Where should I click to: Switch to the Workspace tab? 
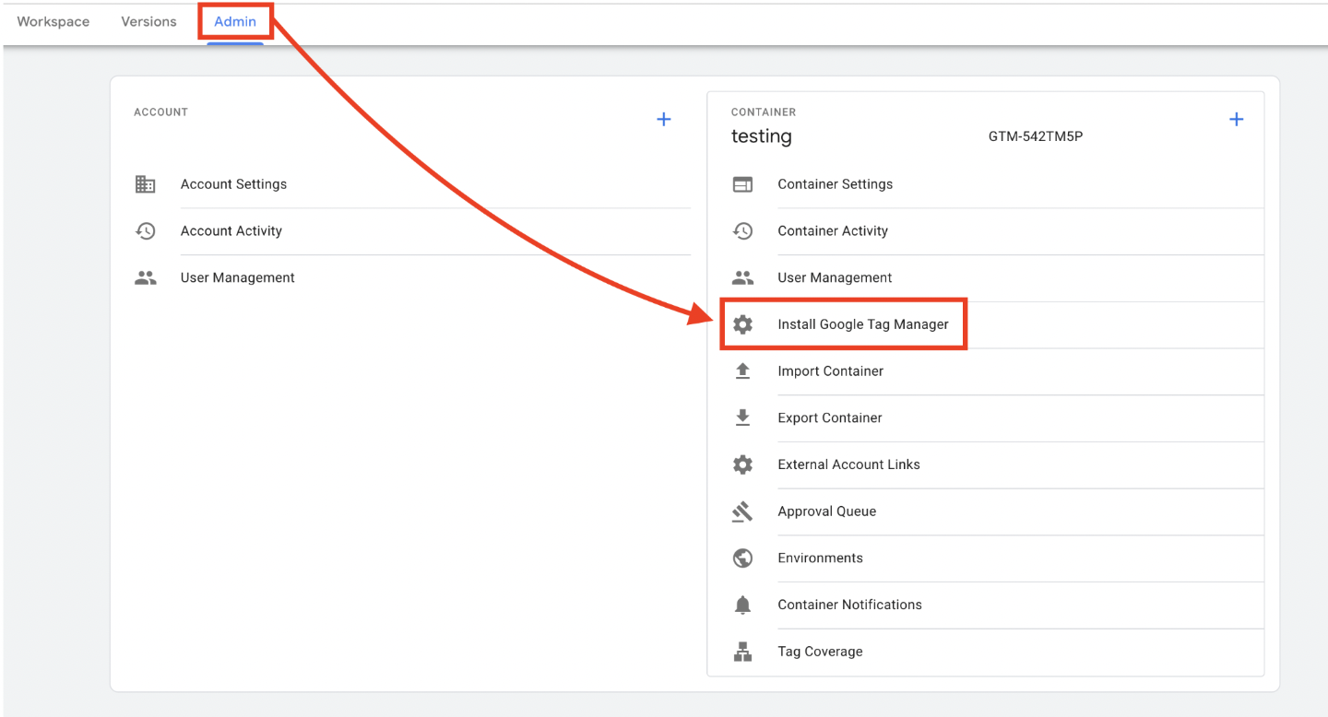tap(53, 21)
